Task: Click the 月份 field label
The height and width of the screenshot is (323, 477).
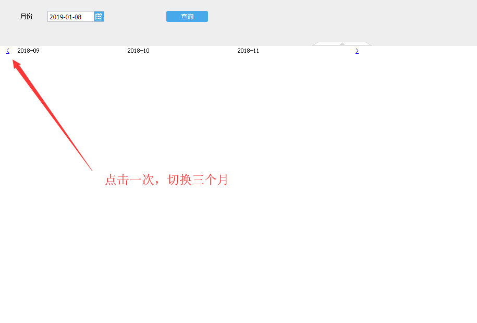Action: click(x=26, y=17)
